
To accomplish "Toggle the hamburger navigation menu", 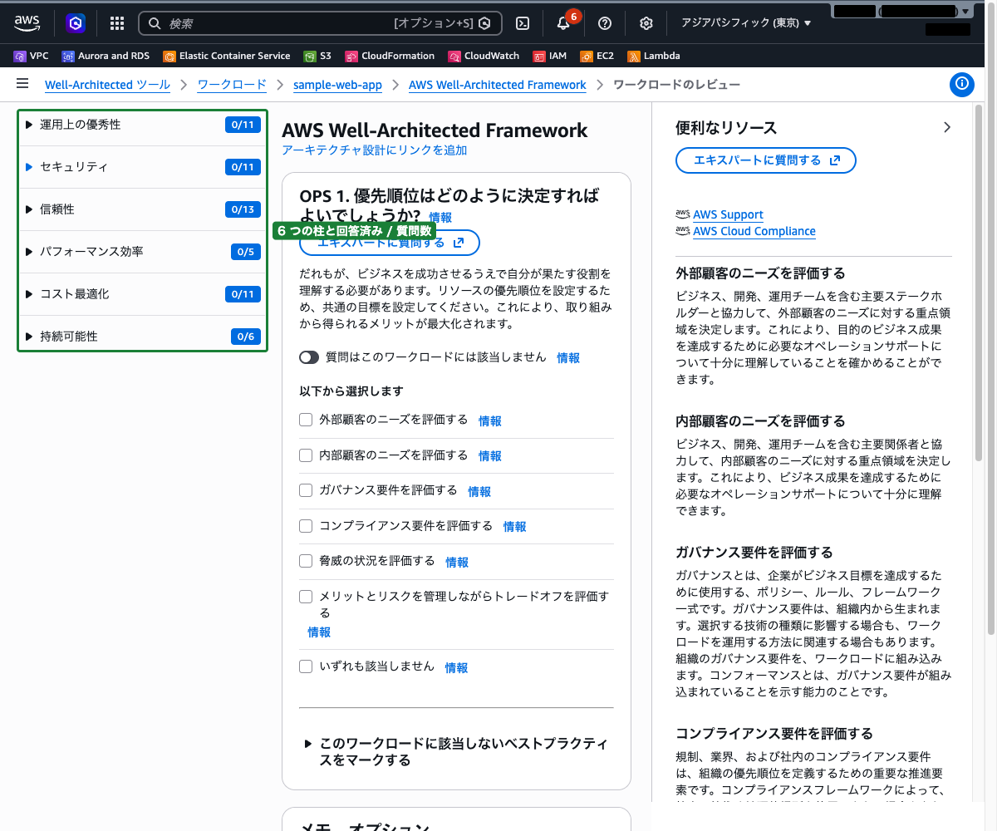I will (x=22, y=84).
